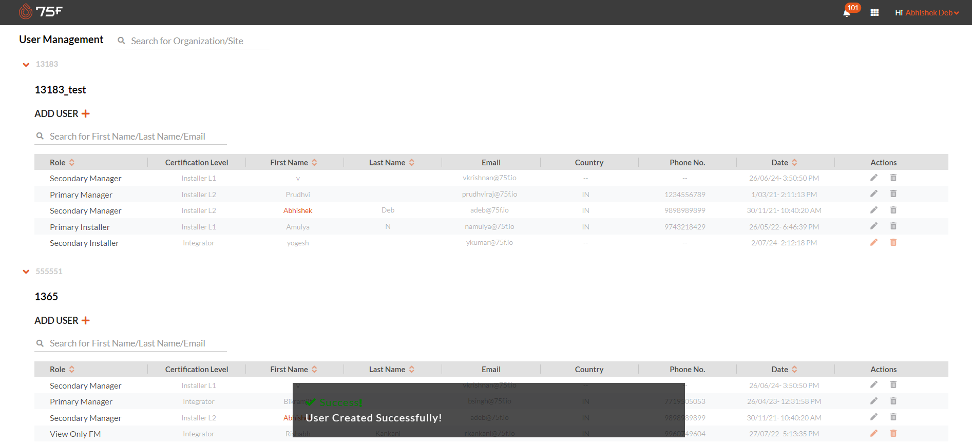Screen dimensions: 972x444
Task: Delete bsingh user row
Action: point(893,401)
